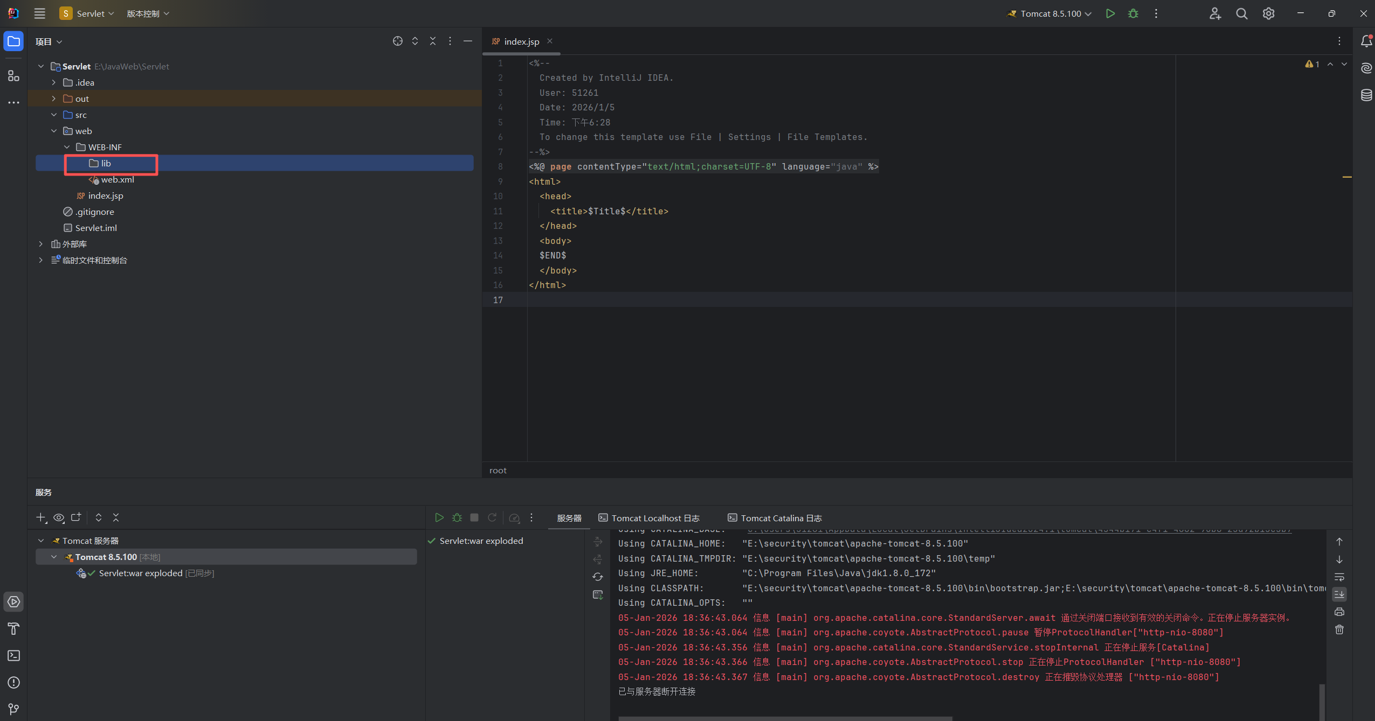Select opened file in project tree

pyautogui.click(x=397, y=41)
